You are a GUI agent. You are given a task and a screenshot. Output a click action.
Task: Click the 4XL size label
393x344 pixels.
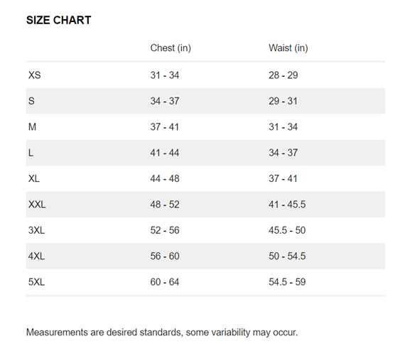(x=36, y=256)
